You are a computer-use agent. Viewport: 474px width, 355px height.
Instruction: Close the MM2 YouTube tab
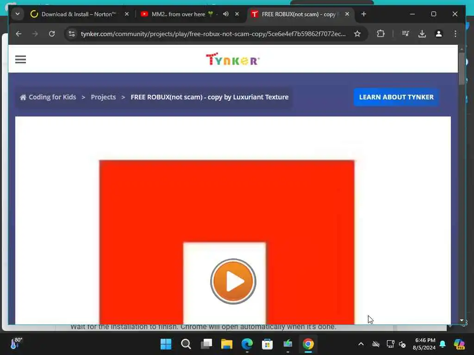tap(237, 14)
